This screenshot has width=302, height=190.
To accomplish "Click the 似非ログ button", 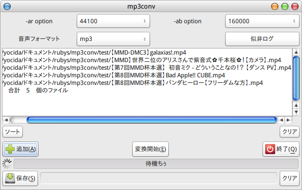I will coord(262,39).
